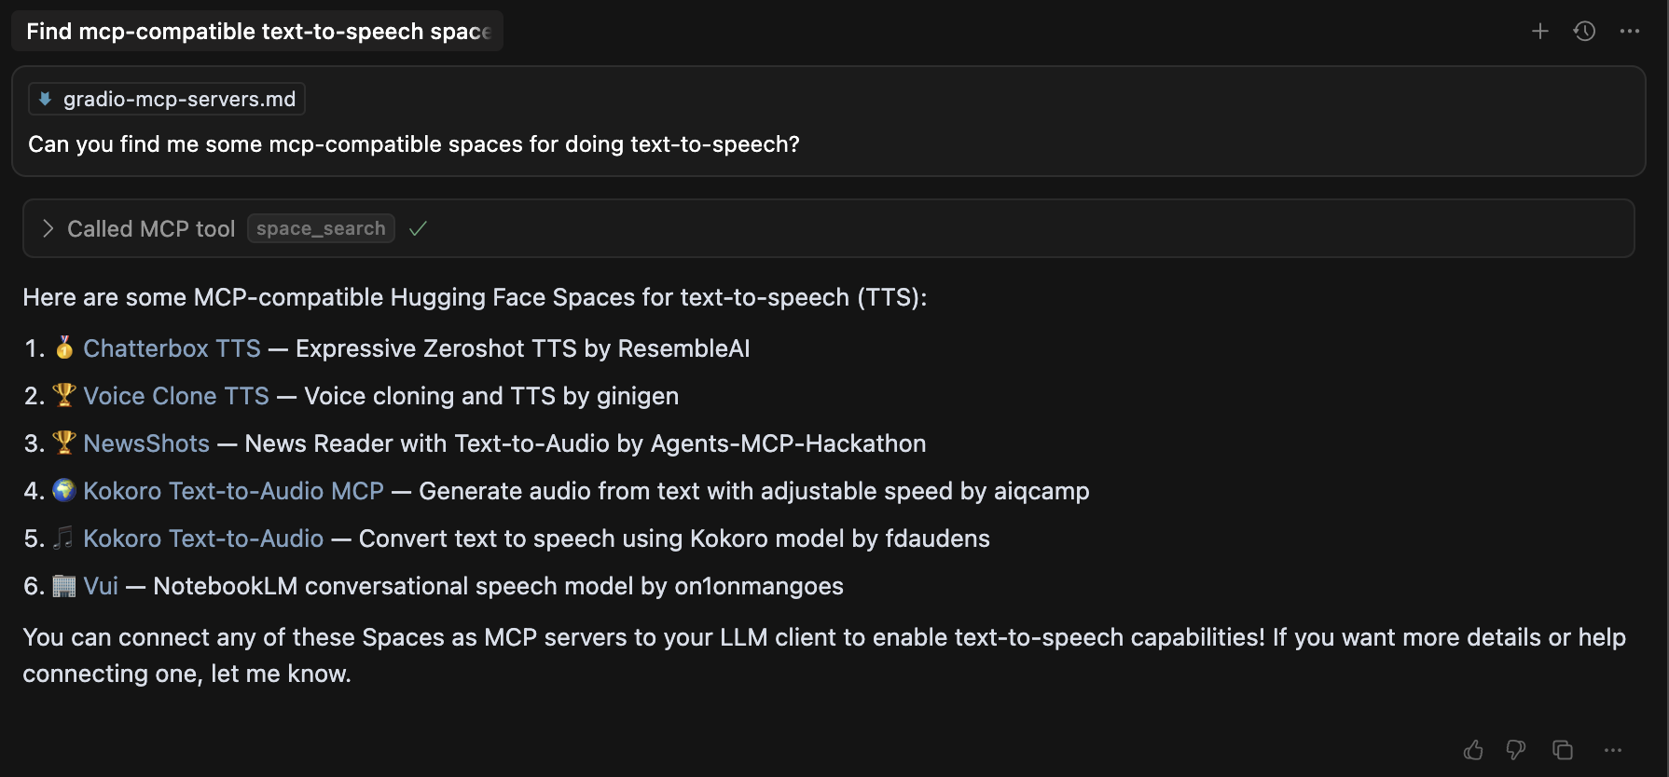
Task: Start a new chat with plus icon
Action: [1539, 32]
